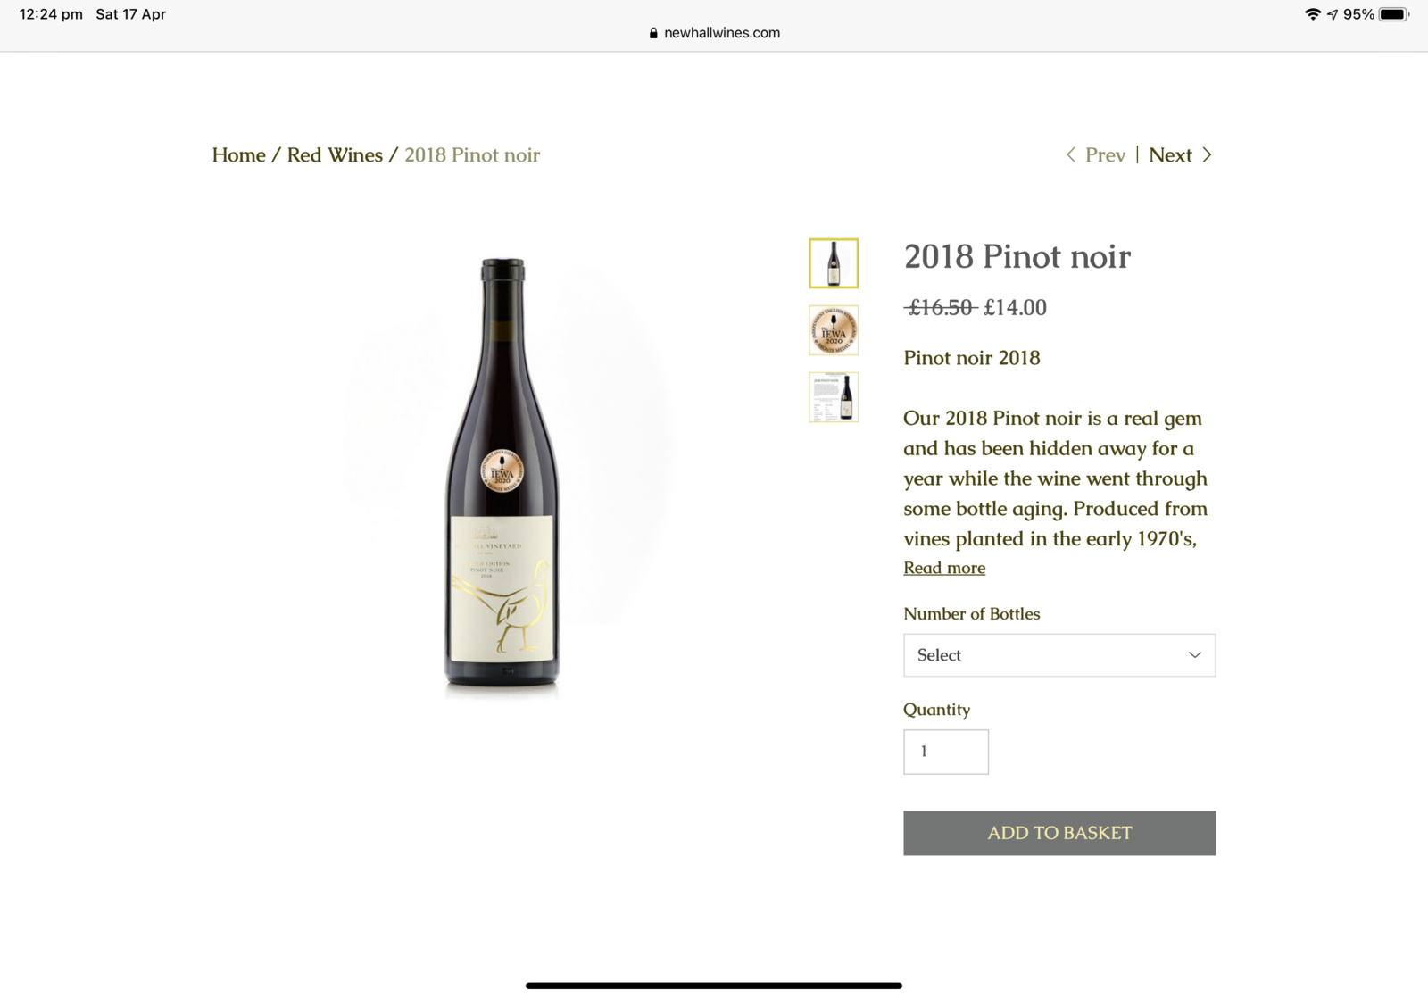The height and width of the screenshot is (998, 1428).
Task: Expand description with Read more
Action: [944, 568]
